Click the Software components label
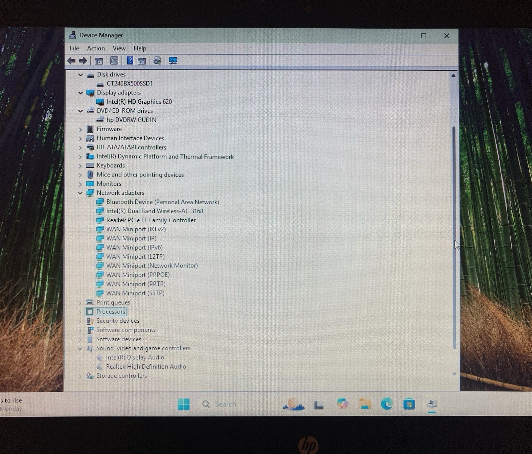The width and height of the screenshot is (532, 454). tap(126, 330)
